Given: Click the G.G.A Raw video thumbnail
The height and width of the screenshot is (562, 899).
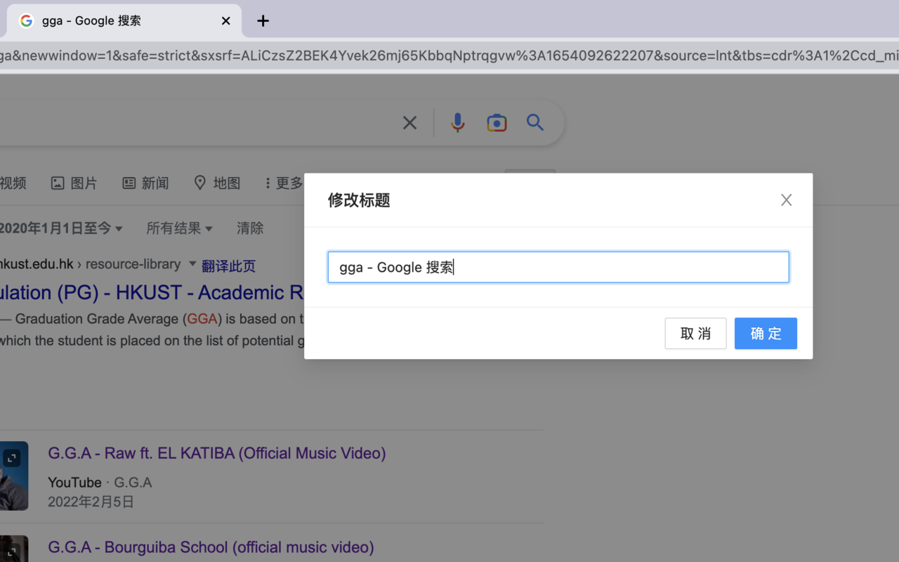Looking at the screenshot, I should click(14, 476).
